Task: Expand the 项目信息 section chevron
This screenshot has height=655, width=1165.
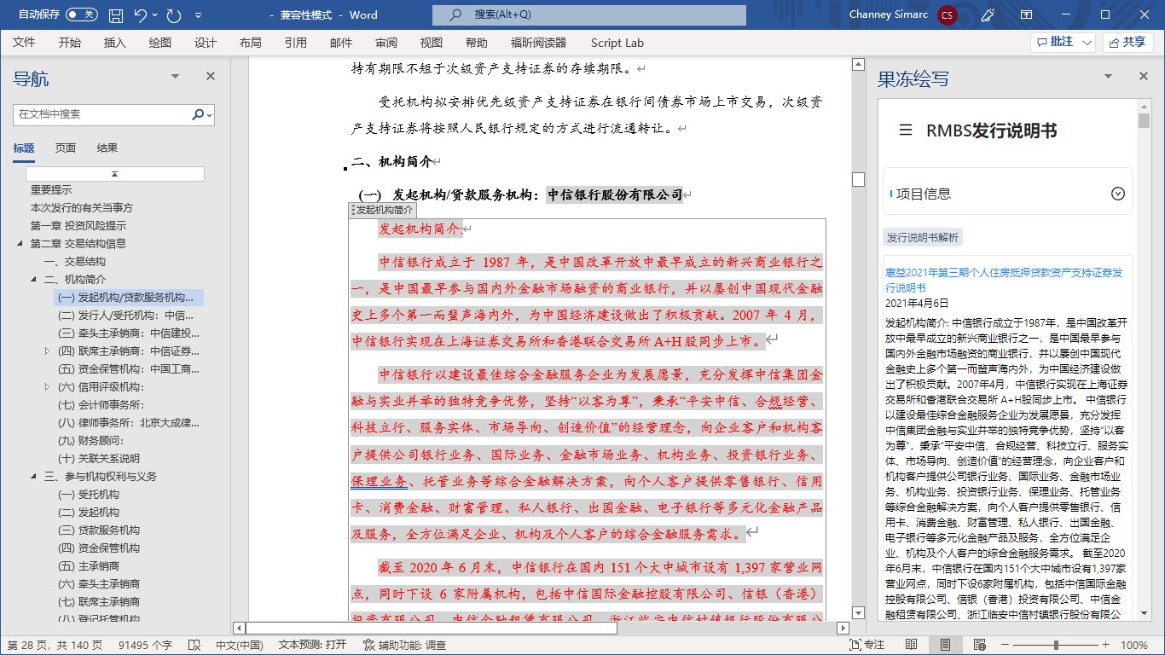Action: 1118,194
